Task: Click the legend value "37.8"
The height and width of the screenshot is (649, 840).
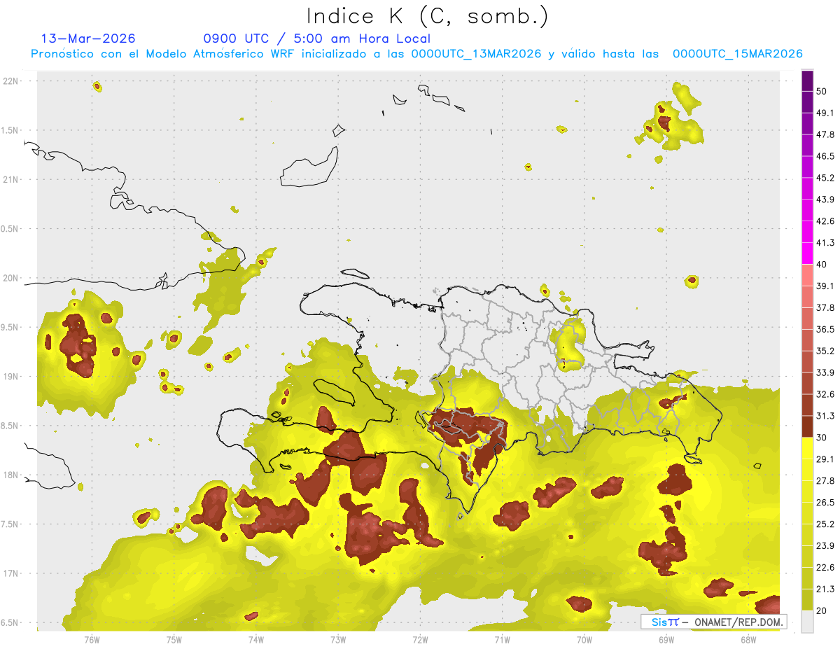Action: pos(825,308)
